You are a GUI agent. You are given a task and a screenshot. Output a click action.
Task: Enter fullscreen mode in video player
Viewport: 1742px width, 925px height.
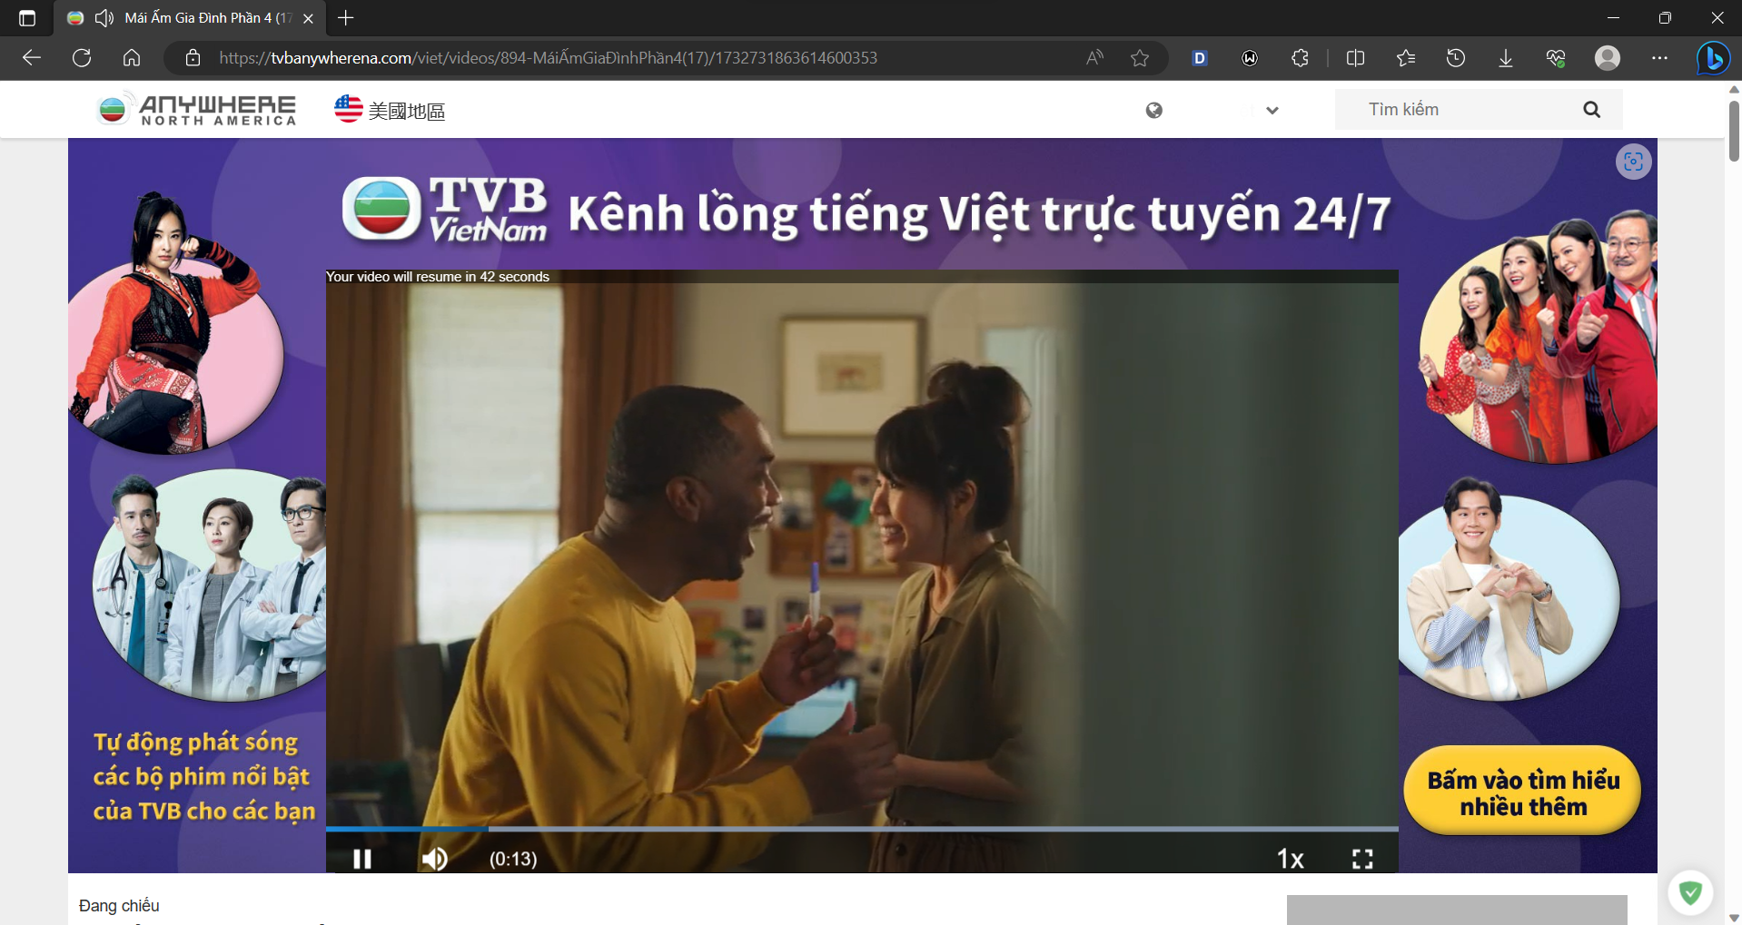coord(1361,859)
